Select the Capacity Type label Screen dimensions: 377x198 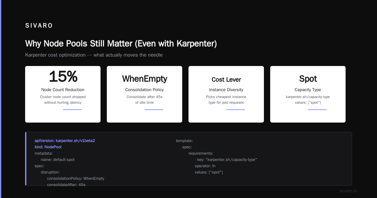308,90
